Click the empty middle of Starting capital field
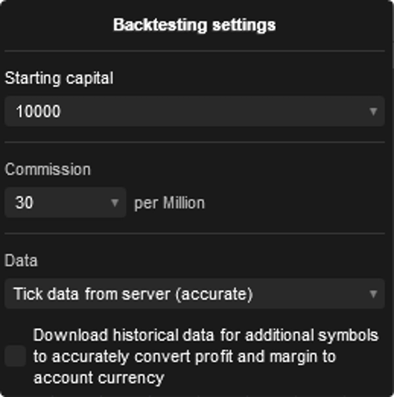This screenshot has width=394, height=397. [197, 112]
